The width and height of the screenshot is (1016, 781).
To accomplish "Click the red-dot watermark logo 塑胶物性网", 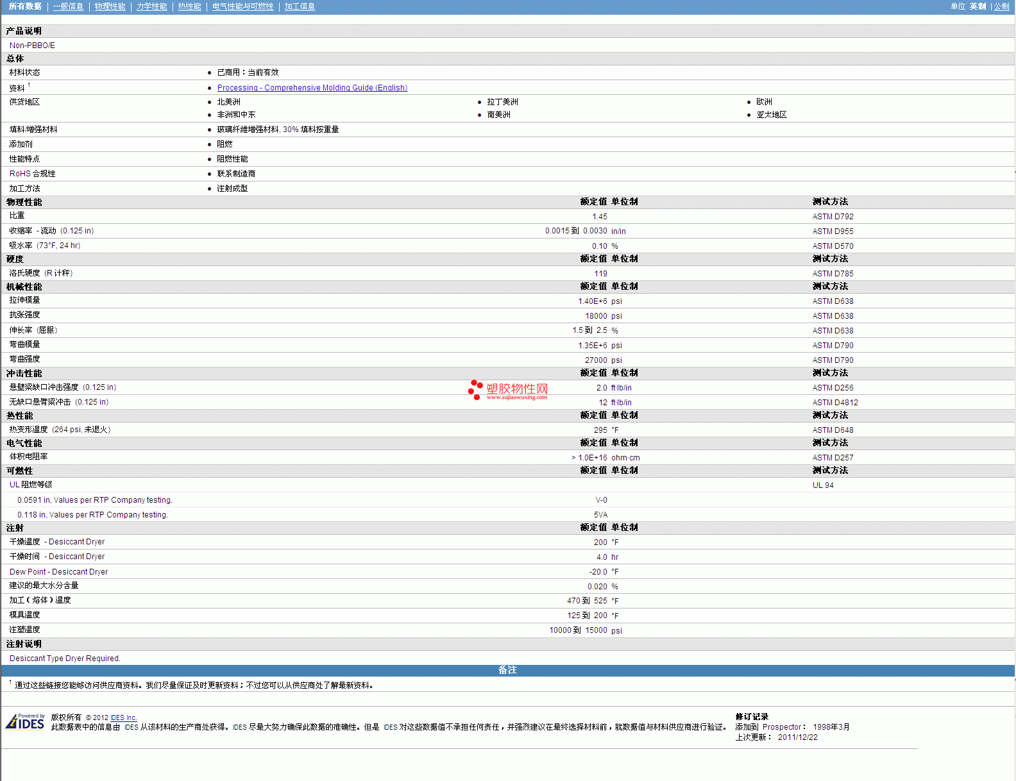I will tap(508, 389).
